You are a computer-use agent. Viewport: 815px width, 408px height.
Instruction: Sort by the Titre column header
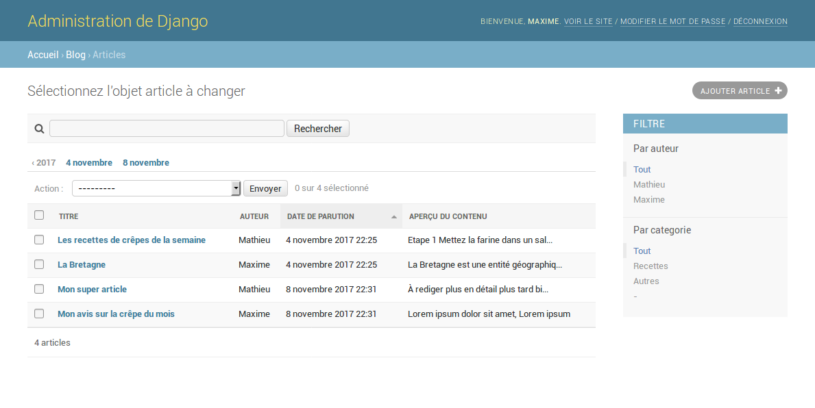[x=69, y=216]
